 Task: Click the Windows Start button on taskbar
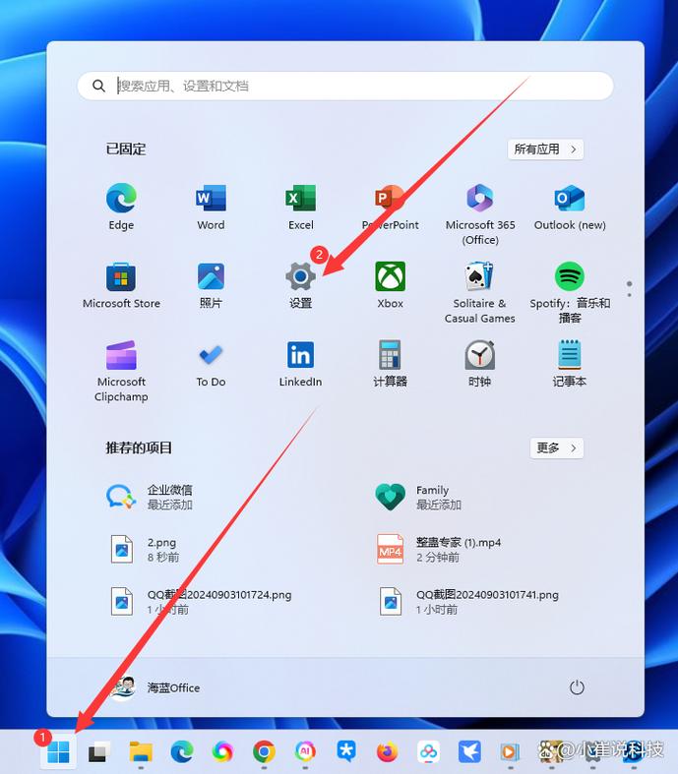click(x=58, y=752)
